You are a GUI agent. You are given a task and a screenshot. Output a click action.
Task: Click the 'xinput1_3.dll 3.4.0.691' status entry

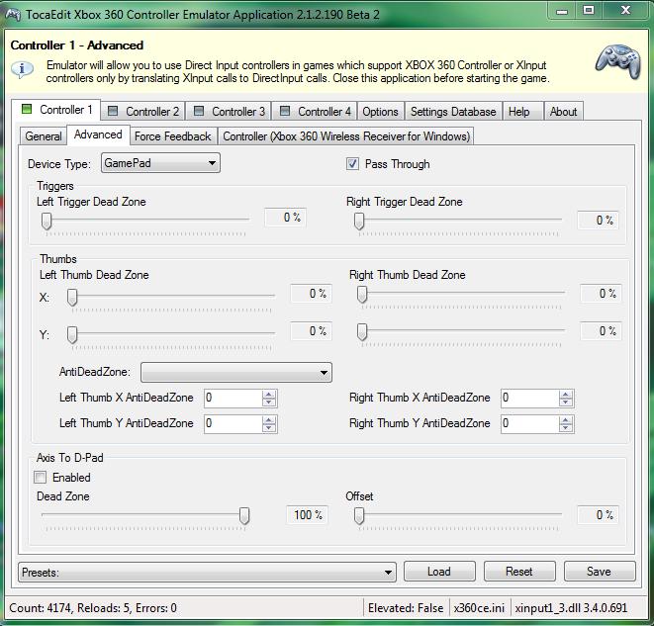571,608
